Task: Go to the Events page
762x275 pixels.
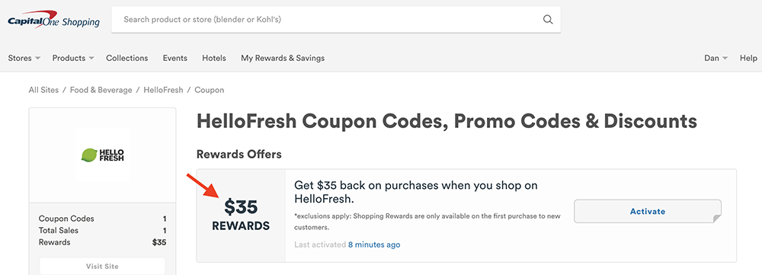Action: (175, 58)
